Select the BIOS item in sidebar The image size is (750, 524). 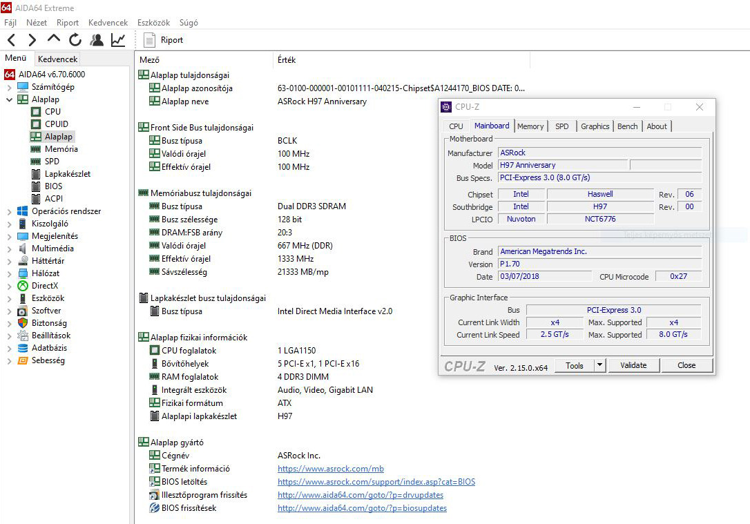point(53,186)
